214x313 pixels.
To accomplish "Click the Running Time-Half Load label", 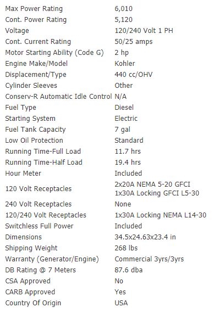I will (43, 163).
